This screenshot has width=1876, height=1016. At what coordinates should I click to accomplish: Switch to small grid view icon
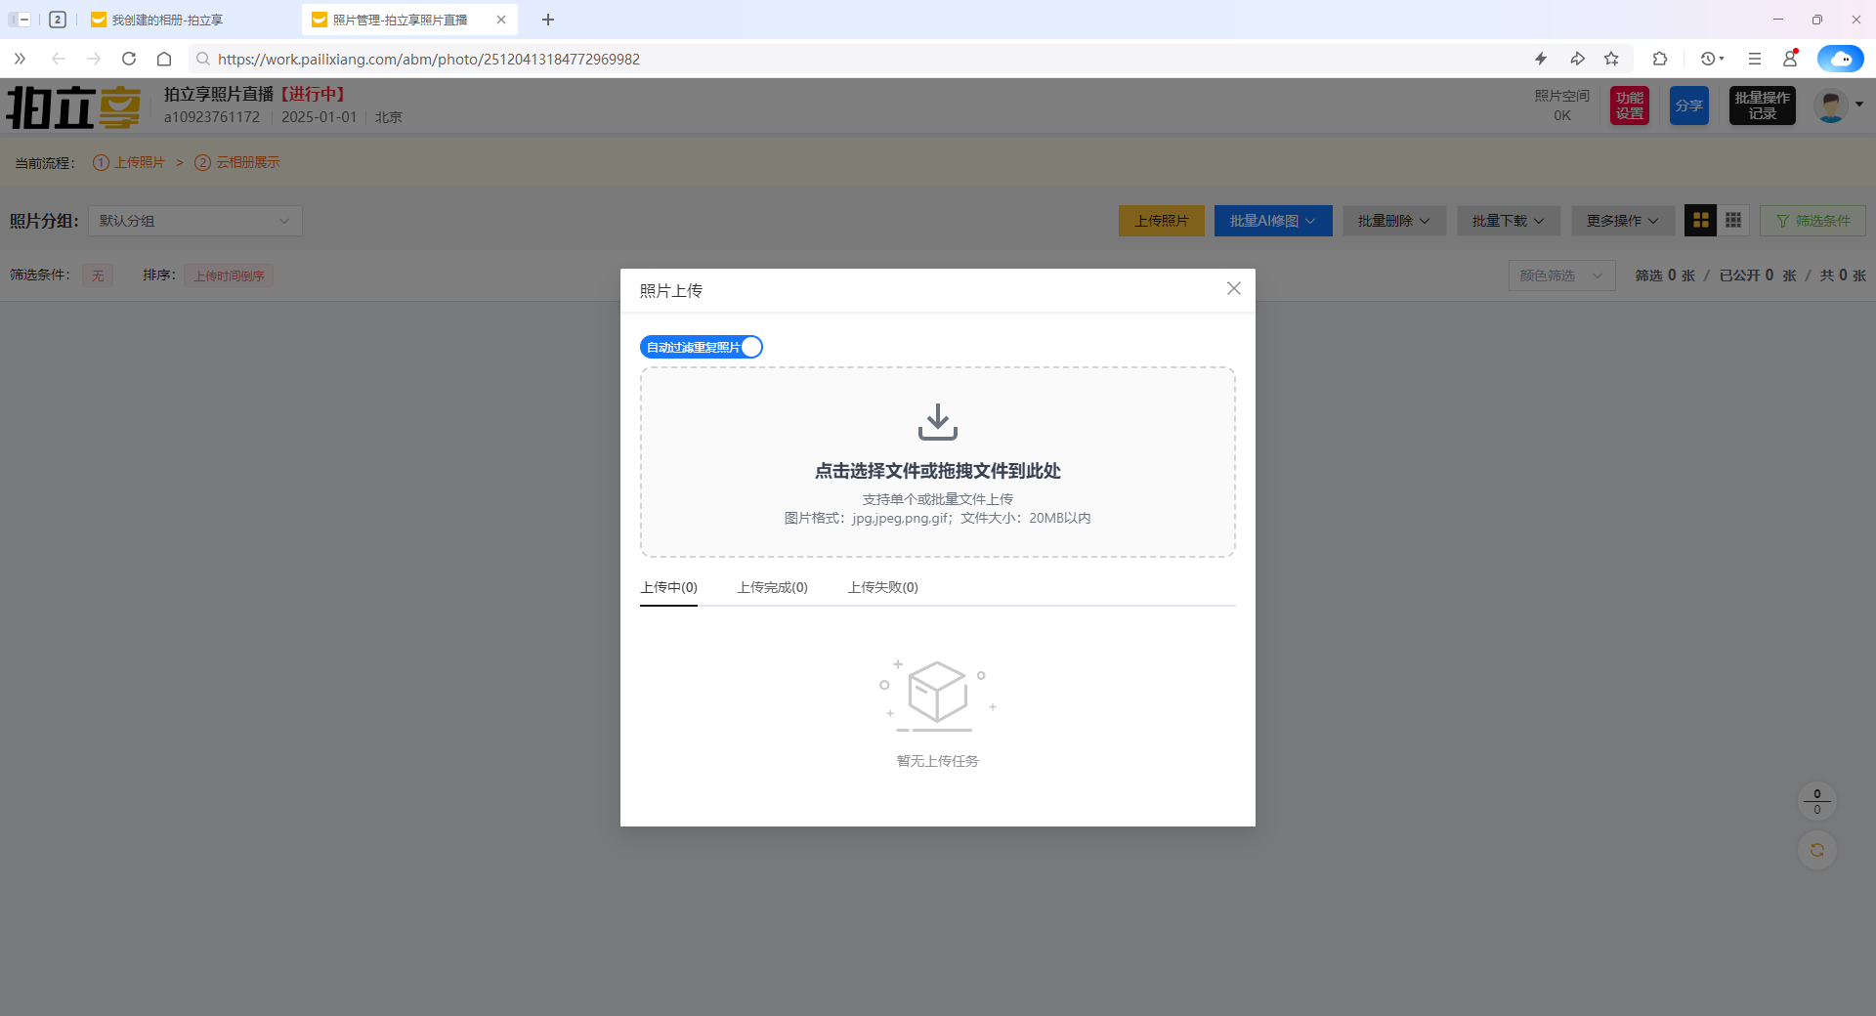[1733, 221]
